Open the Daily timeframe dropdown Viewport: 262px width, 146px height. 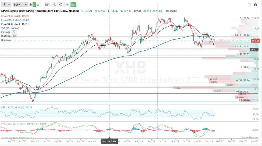pos(20,5)
